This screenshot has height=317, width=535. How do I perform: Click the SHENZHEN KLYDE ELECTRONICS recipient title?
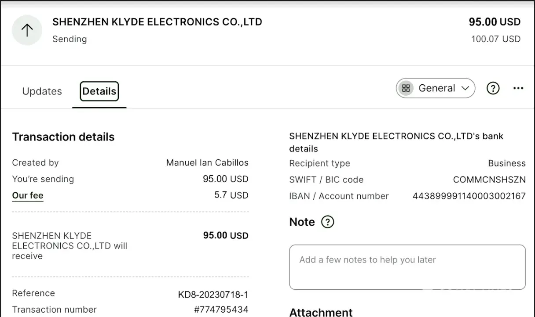[x=157, y=22]
